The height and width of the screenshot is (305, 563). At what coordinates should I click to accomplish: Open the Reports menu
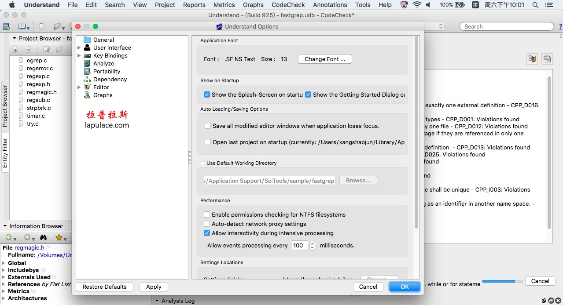(x=194, y=5)
